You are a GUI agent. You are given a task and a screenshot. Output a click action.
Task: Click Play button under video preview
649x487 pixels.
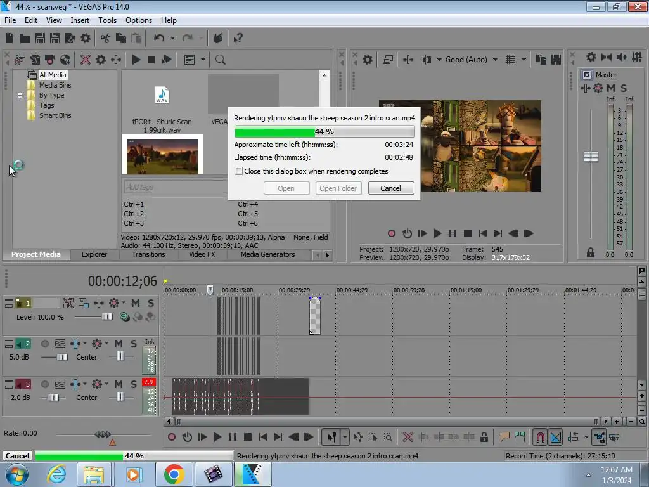437,233
